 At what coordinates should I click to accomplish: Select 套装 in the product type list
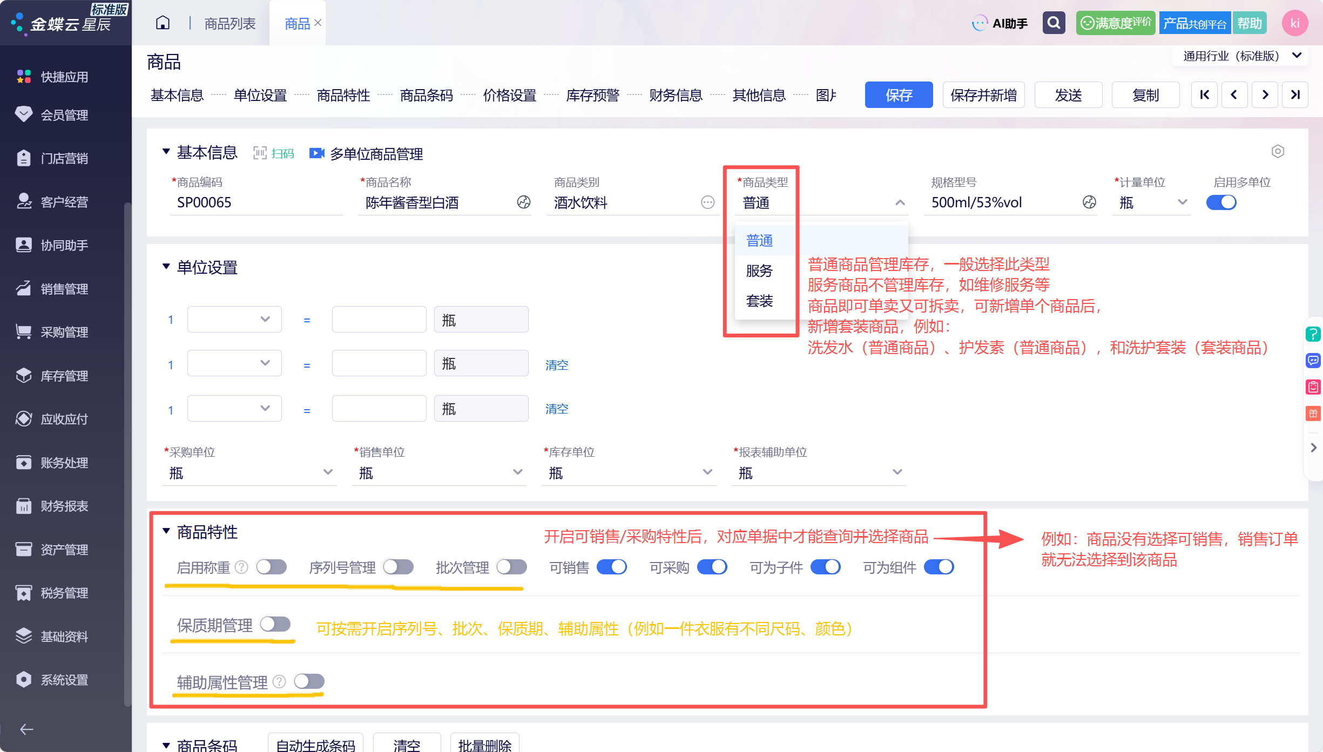point(760,301)
